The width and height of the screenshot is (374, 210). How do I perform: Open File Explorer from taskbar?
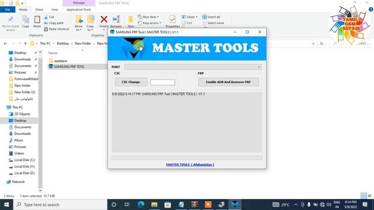click(154, 205)
